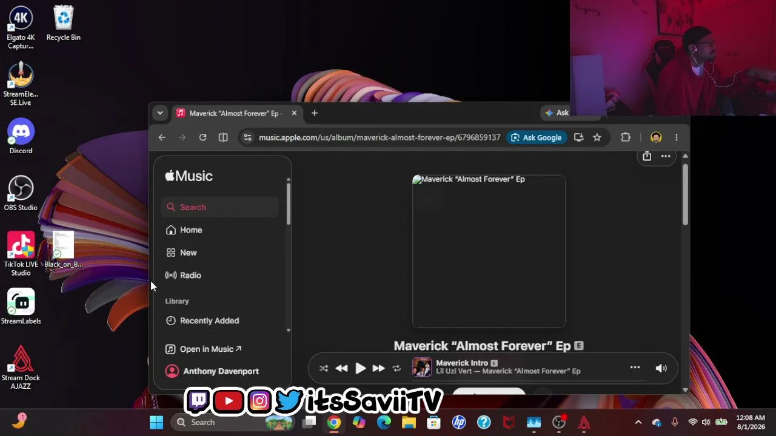Screen dimensions: 776x436
Task: View site information for music.apple.com
Action: (247, 137)
